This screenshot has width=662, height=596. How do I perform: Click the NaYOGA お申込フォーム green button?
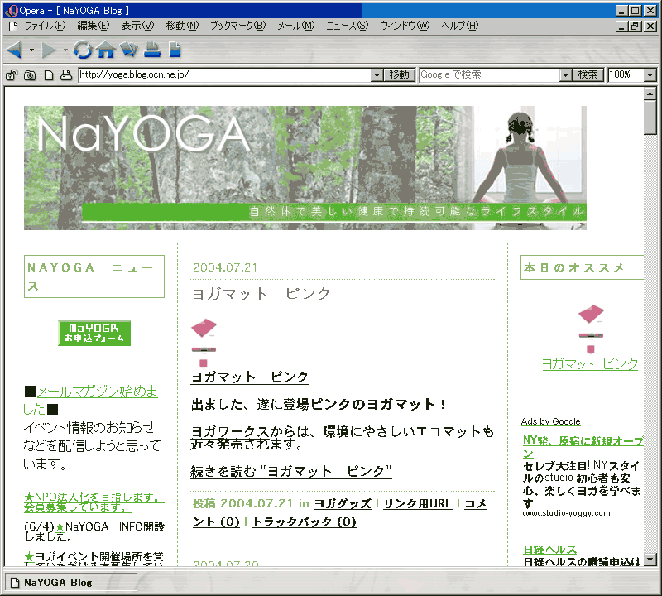tap(94, 334)
